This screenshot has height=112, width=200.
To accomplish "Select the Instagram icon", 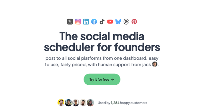I will coord(78,22).
